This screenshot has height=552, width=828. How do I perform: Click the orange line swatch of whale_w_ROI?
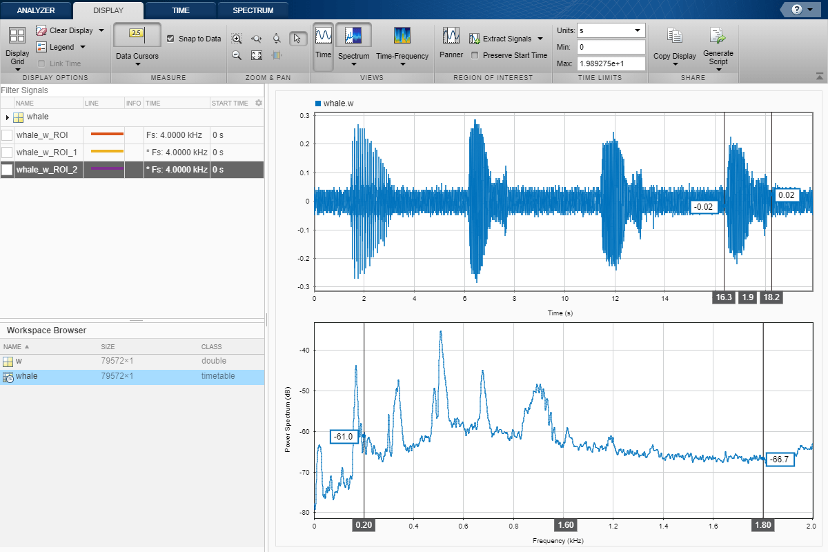tap(107, 134)
